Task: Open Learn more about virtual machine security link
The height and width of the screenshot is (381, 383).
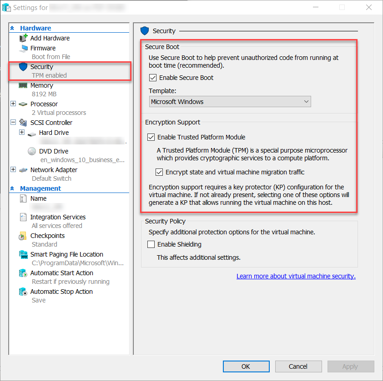Action: click(x=296, y=276)
